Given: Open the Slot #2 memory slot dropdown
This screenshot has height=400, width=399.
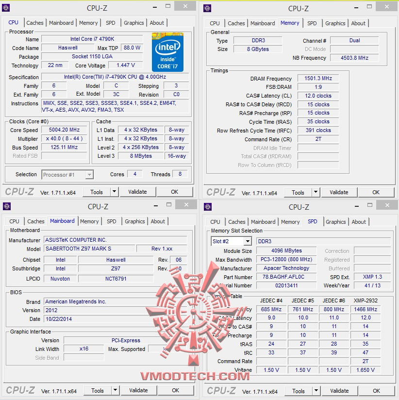Looking at the screenshot, I should click(248, 241).
